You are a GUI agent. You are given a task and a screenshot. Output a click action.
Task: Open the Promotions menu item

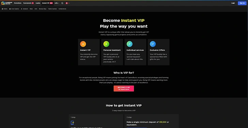(18, 3)
